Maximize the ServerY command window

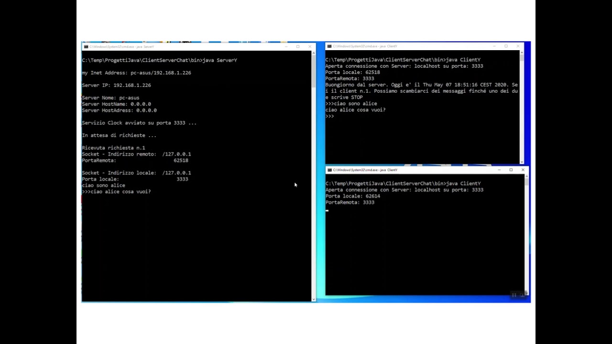coord(298,47)
